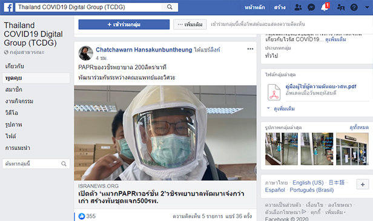Open เงื่อนไข footer link
The width and height of the screenshot is (373, 221).
[x=314, y=205]
